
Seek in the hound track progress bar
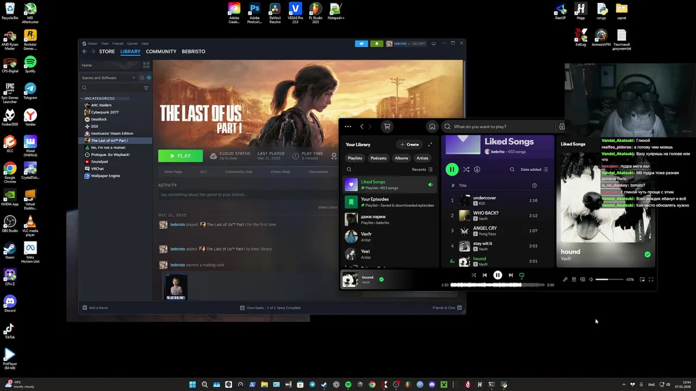[498, 285]
